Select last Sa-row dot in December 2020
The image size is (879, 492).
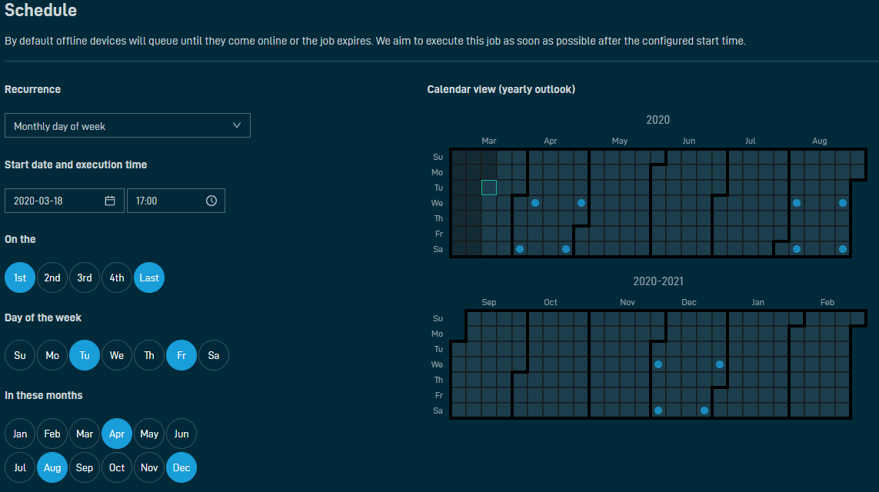pyautogui.click(x=704, y=411)
